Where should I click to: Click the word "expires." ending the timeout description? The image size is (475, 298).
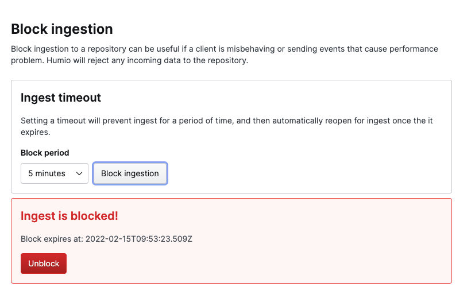coord(36,131)
